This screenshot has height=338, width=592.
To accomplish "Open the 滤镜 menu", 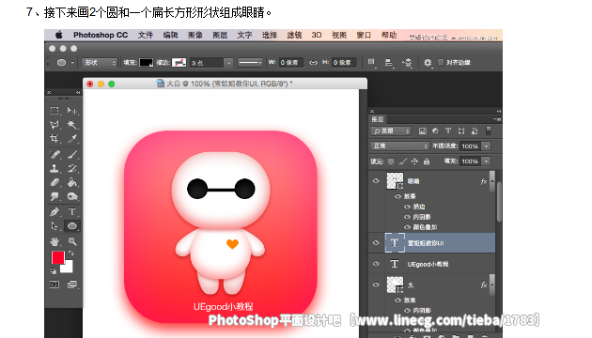I will [x=294, y=35].
